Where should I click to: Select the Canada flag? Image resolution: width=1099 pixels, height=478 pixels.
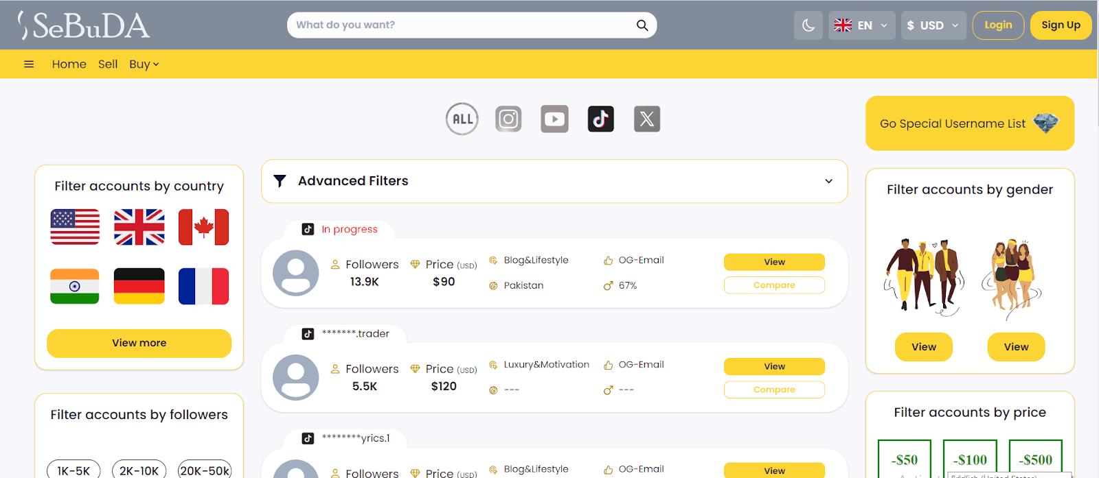coord(203,227)
